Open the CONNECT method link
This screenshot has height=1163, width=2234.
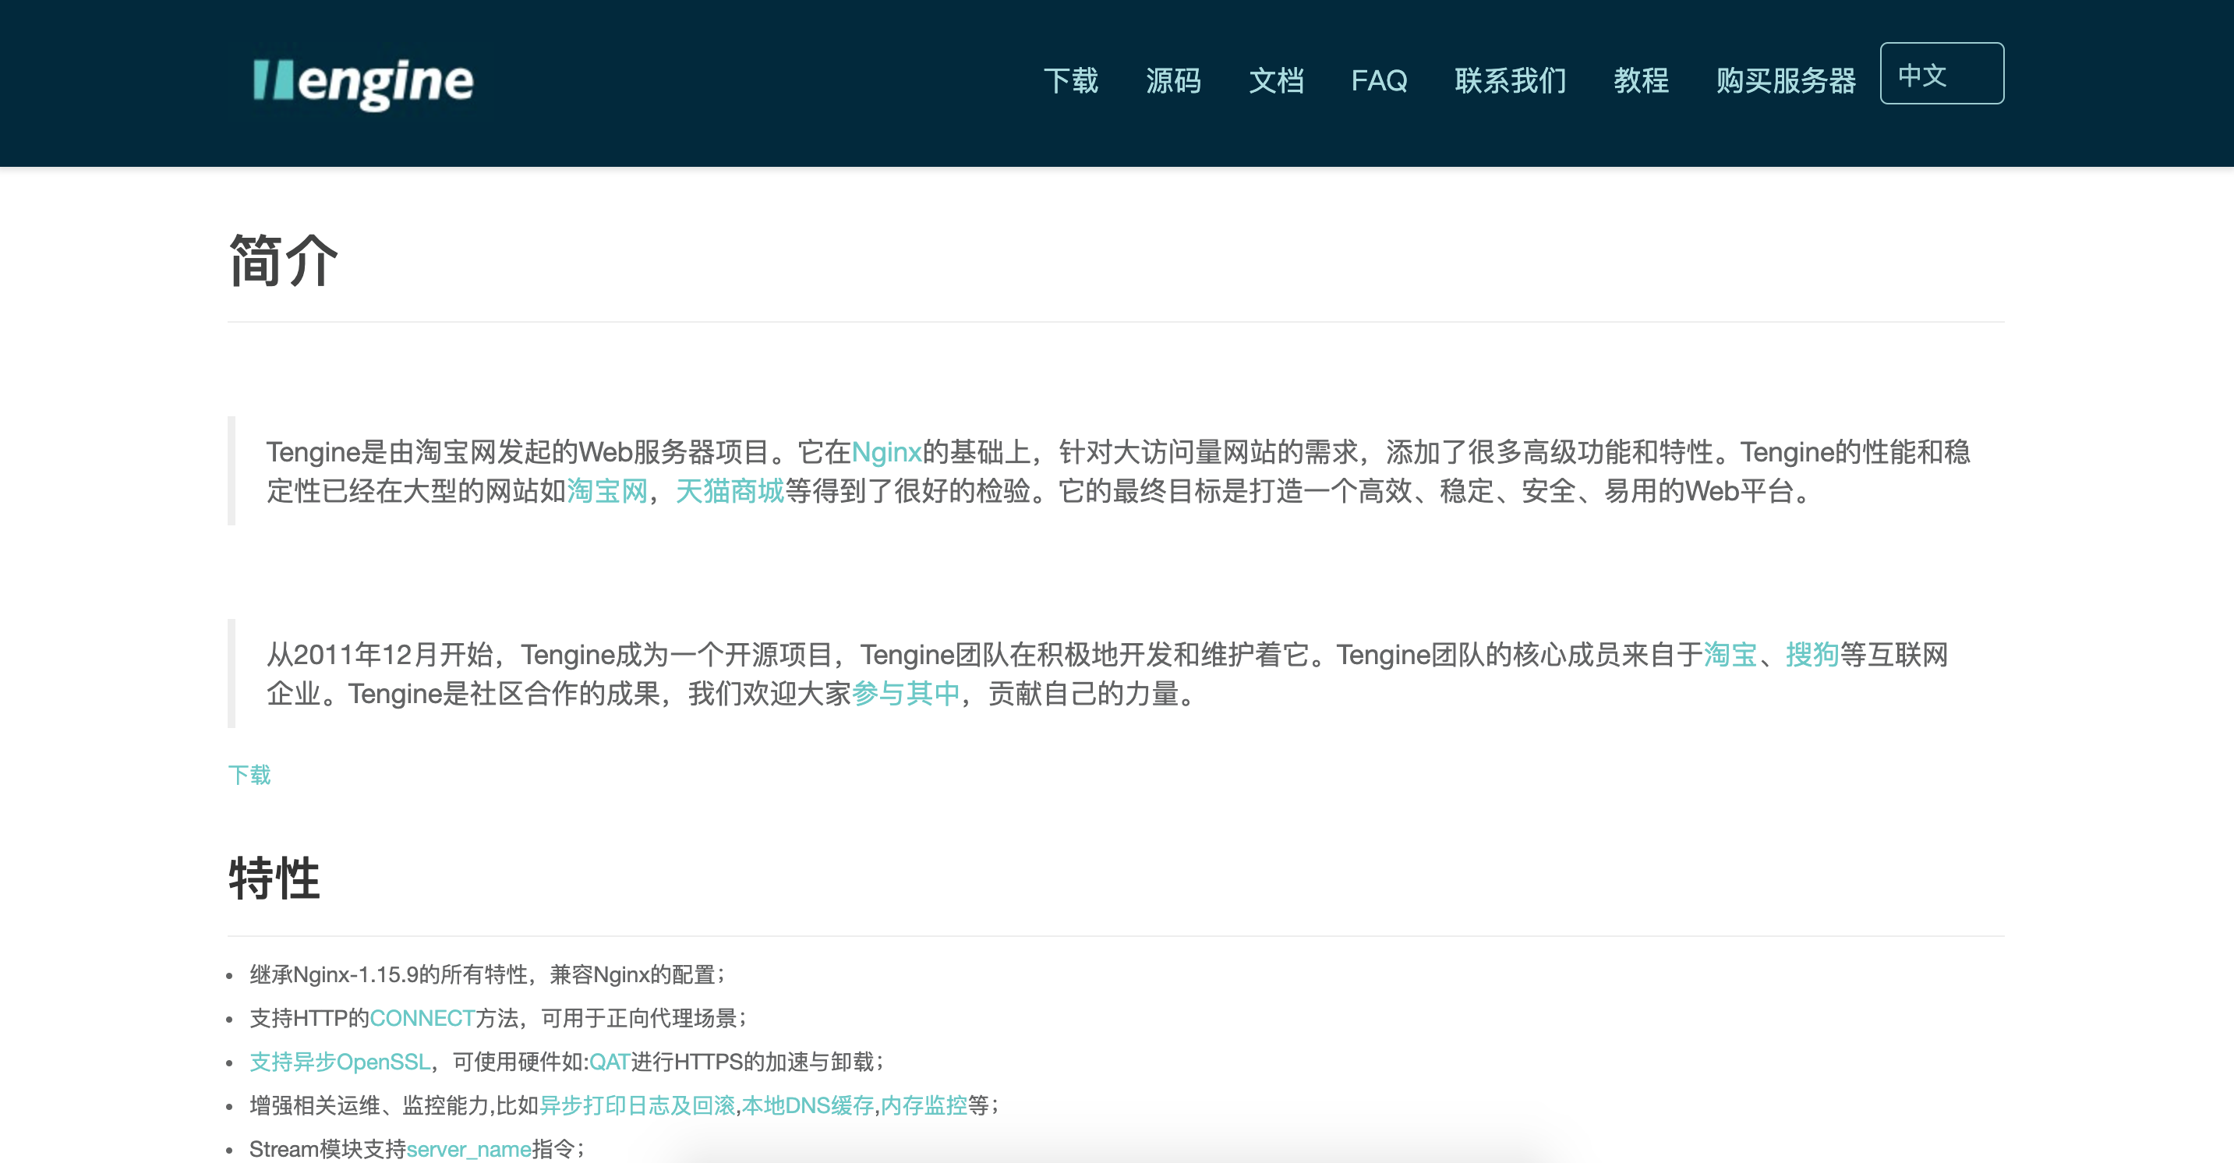[422, 1018]
